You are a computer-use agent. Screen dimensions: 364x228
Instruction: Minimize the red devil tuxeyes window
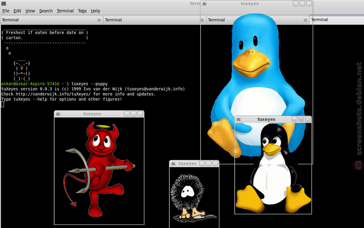click(x=127, y=114)
